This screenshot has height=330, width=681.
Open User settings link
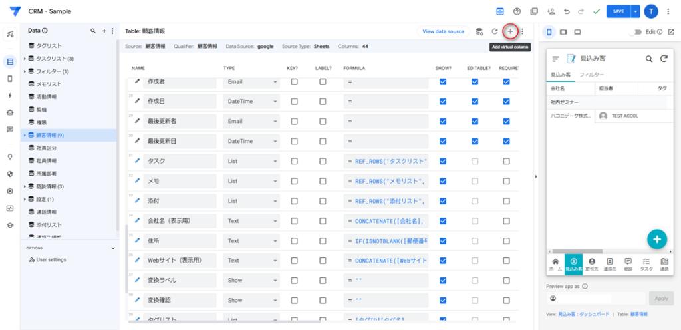(x=48, y=259)
